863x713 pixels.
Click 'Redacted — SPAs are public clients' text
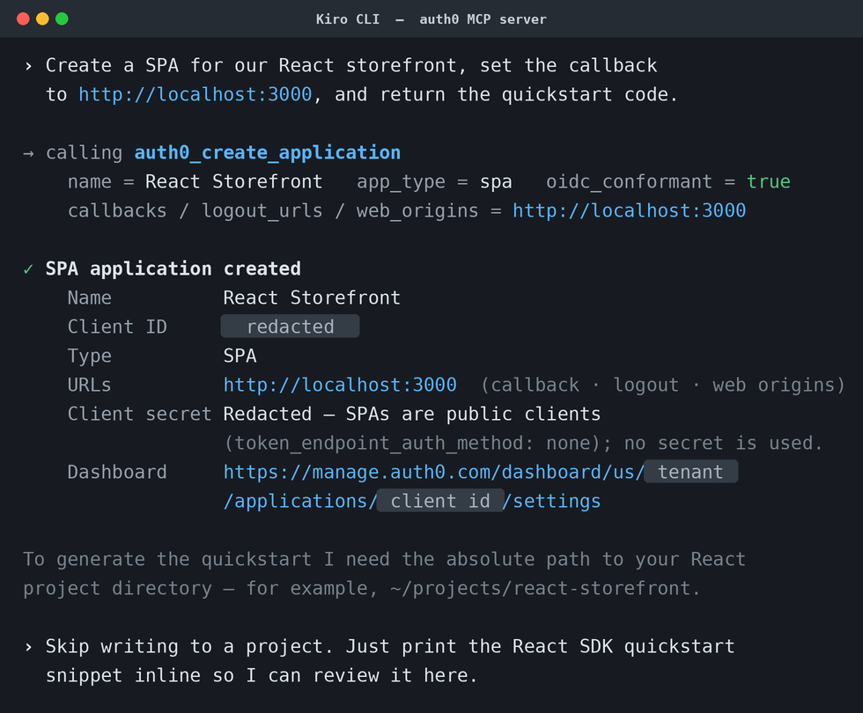[412, 415]
